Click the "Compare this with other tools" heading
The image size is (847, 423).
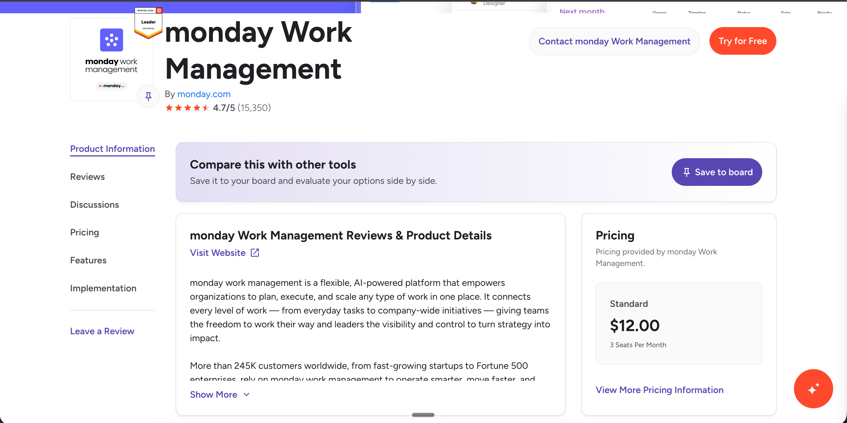[273, 164]
